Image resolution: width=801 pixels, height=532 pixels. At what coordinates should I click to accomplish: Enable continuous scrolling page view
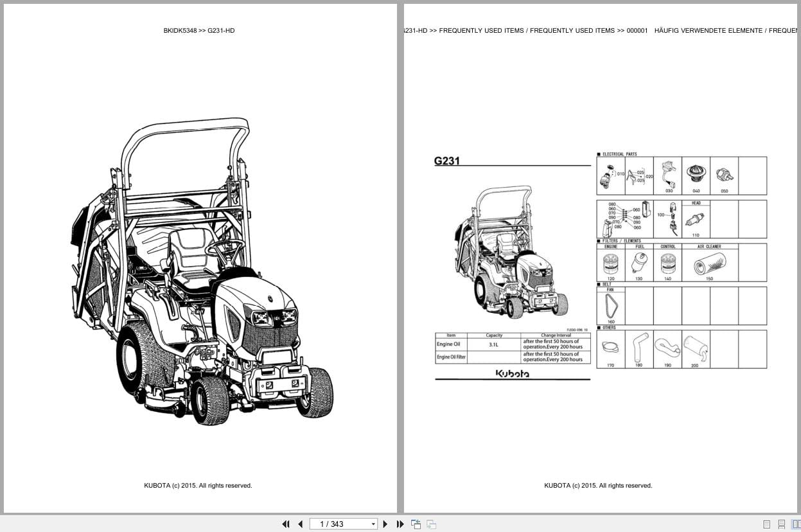click(x=781, y=524)
